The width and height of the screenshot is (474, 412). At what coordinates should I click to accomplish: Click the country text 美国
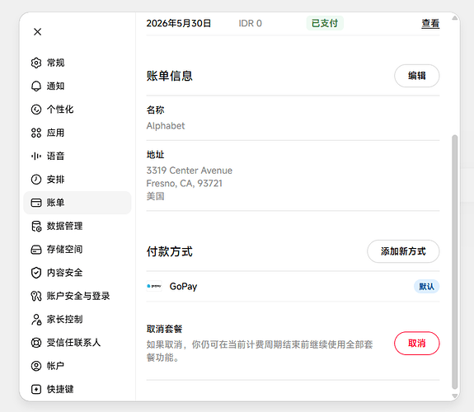pos(155,196)
